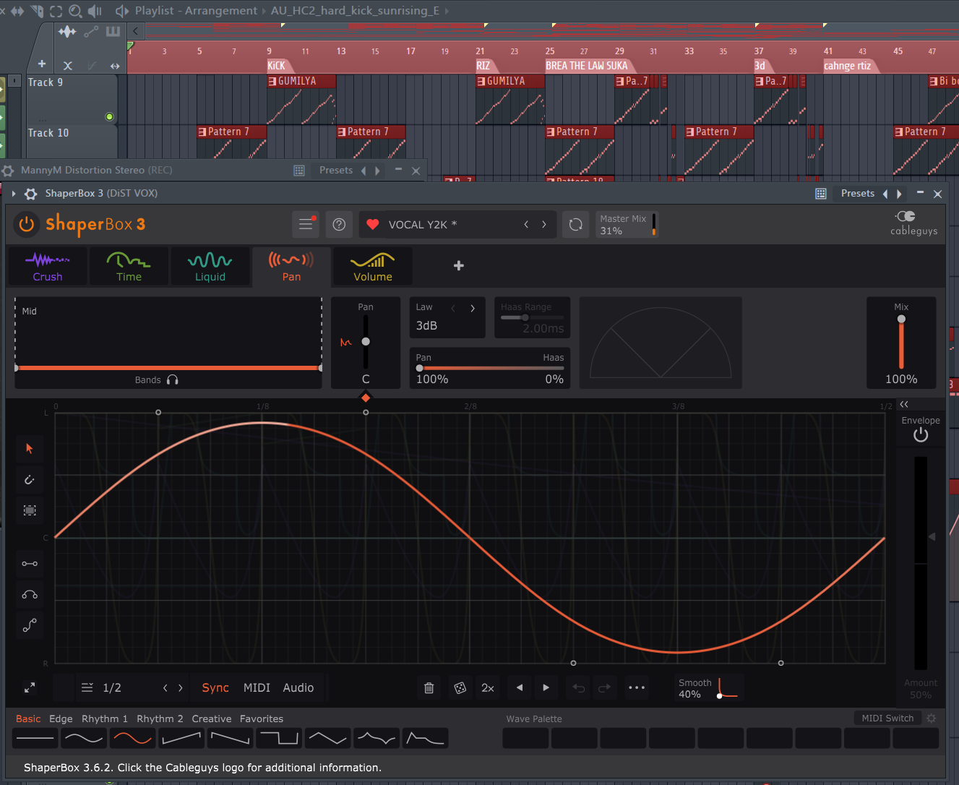The image size is (959, 785).
Task: Go to the previous ShaperBox preset
Action: [x=526, y=224]
